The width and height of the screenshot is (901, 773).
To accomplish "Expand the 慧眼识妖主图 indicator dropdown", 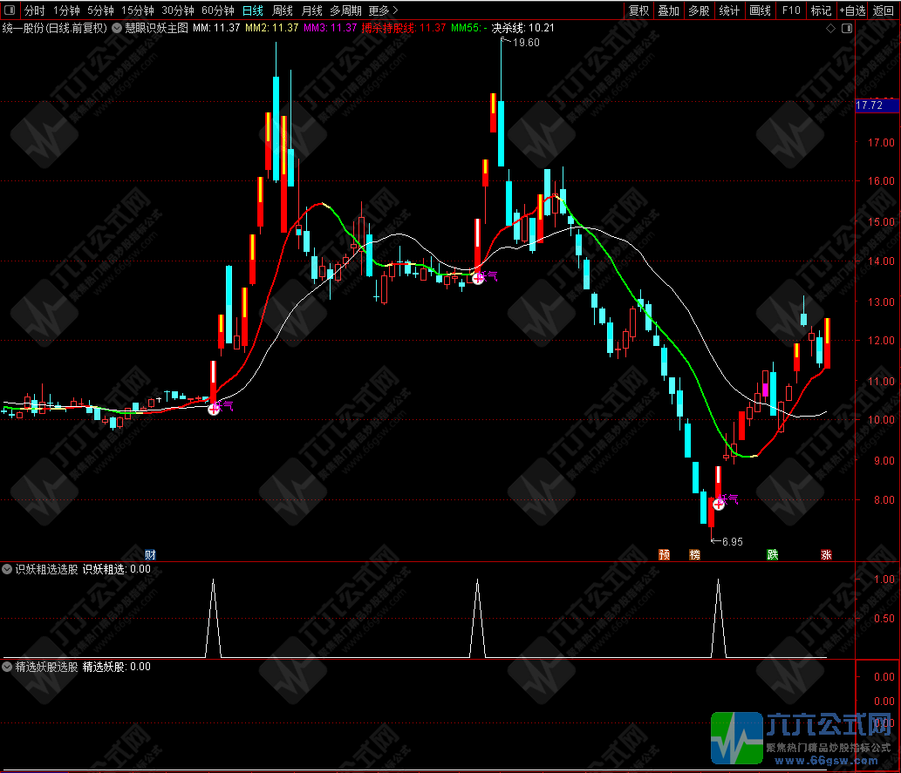I will tap(117, 28).
